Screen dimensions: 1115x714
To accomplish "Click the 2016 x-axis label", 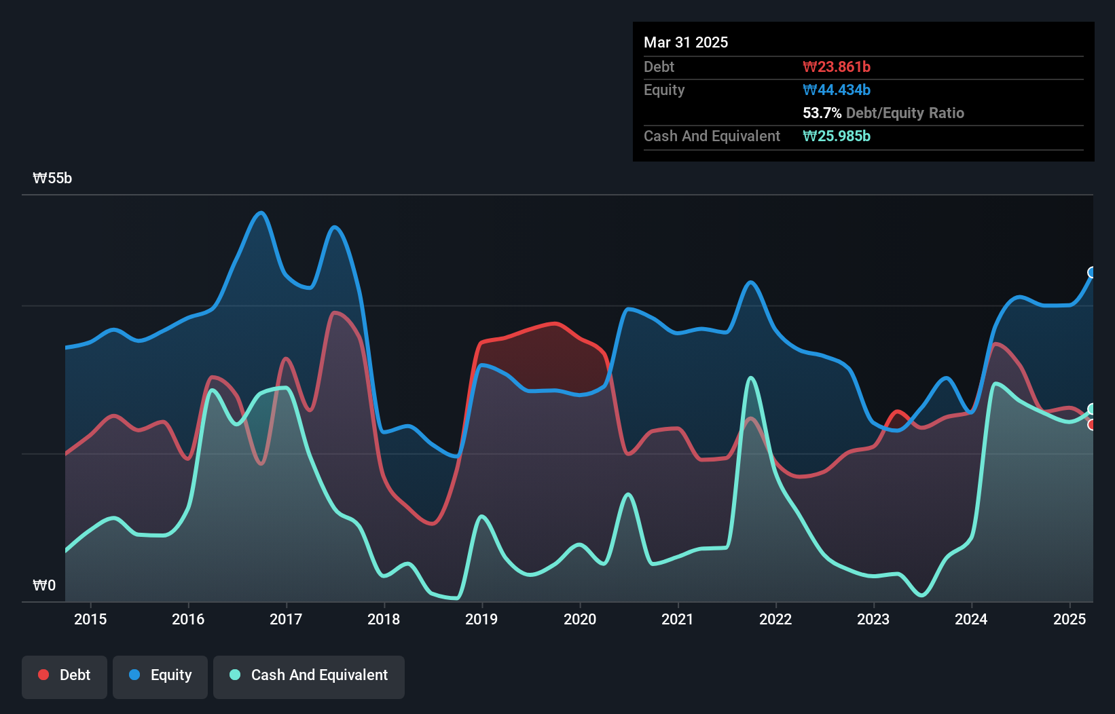I will pos(188,619).
